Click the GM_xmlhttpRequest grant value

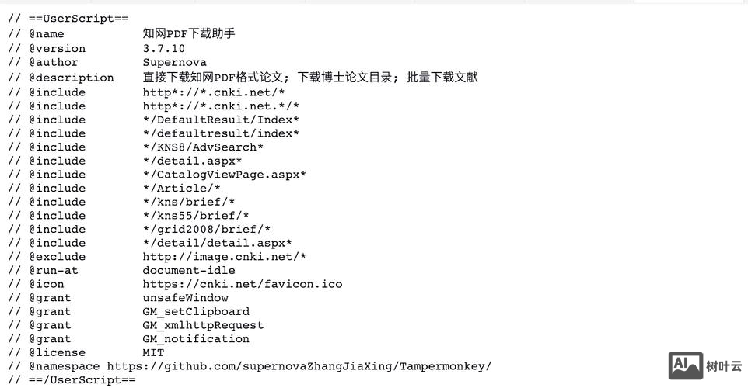[203, 326]
